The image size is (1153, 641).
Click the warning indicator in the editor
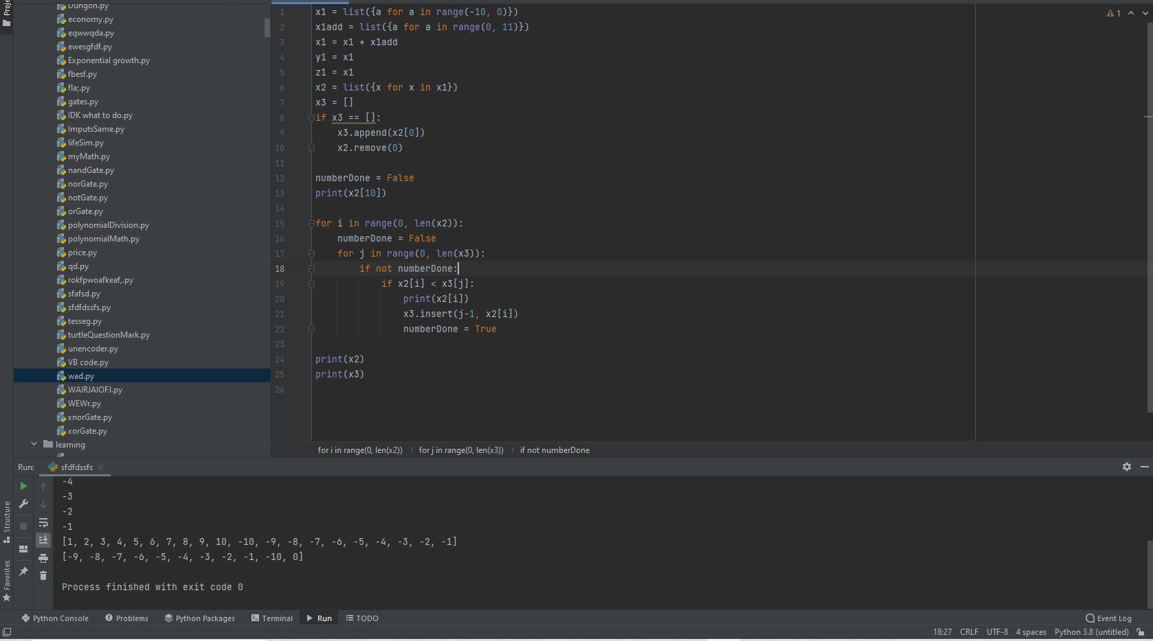(1113, 13)
